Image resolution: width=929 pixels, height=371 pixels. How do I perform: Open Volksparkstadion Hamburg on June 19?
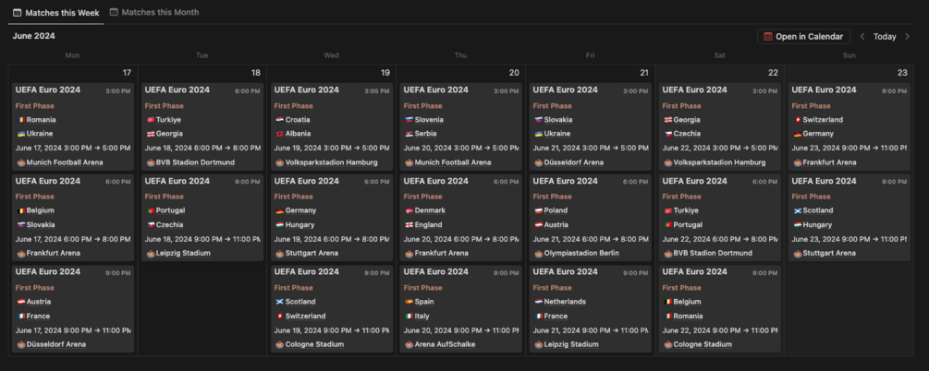click(x=331, y=162)
